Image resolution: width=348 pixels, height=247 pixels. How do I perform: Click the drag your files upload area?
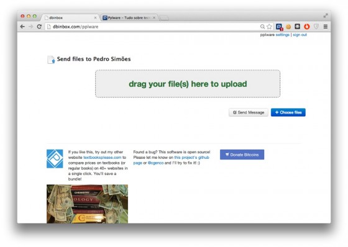(188, 84)
